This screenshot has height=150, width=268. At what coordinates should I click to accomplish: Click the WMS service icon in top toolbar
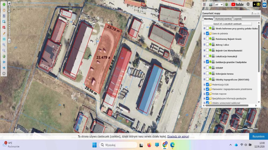pos(211,5)
